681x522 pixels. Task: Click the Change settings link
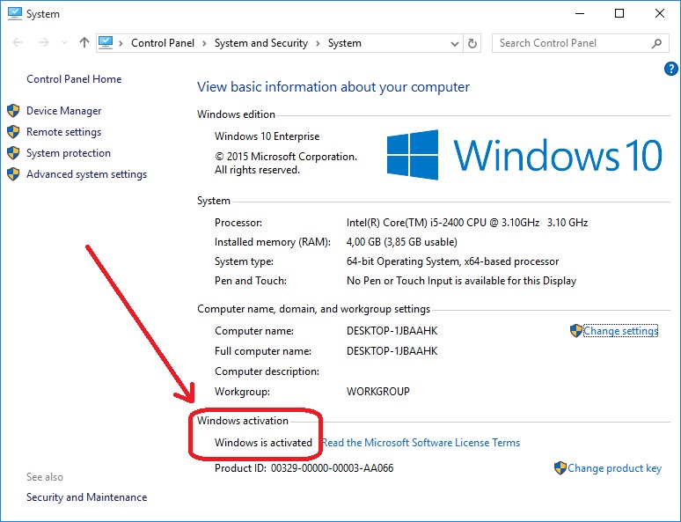(620, 331)
